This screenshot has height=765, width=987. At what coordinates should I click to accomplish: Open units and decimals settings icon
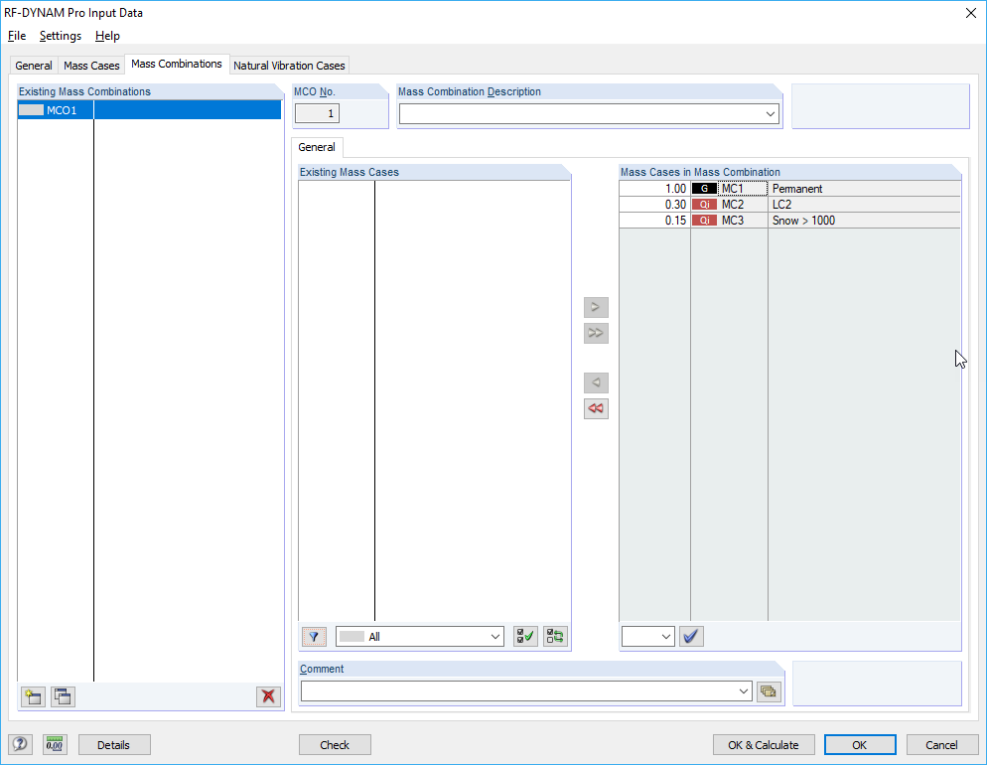point(55,743)
